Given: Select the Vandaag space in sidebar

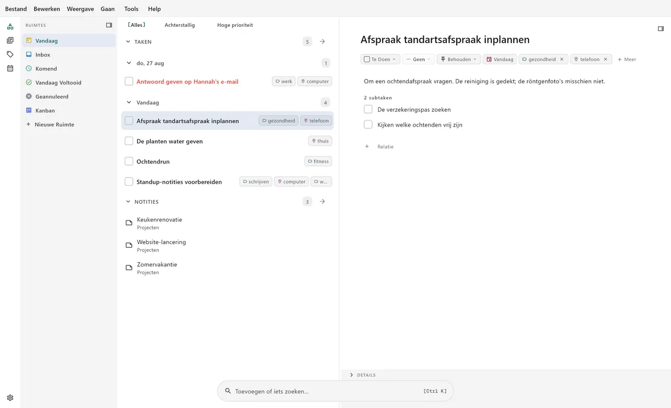Looking at the screenshot, I should pyautogui.click(x=69, y=40).
